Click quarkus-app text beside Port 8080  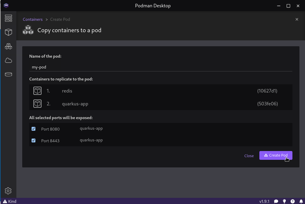click(x=91, y=128)
